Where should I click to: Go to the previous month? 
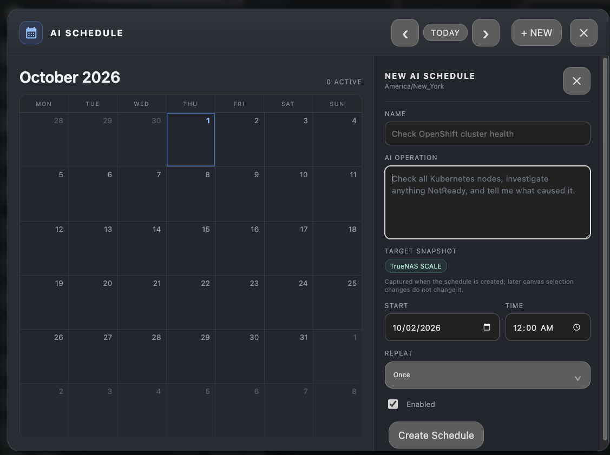(x=405, y=33)
